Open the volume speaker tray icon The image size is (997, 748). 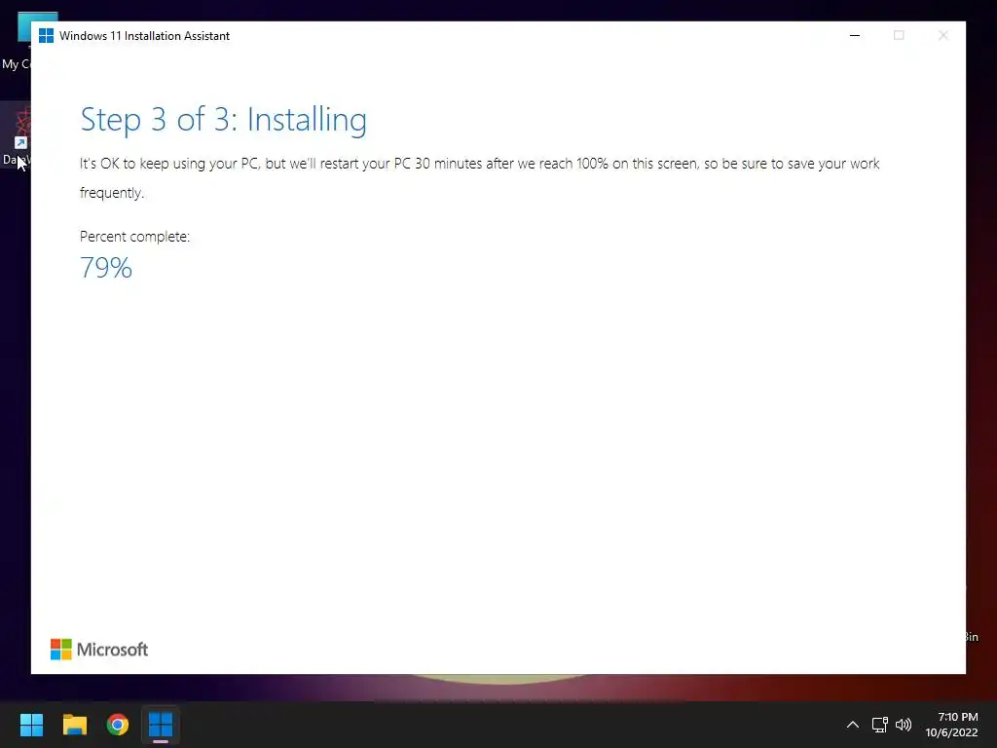click(903, 725)
